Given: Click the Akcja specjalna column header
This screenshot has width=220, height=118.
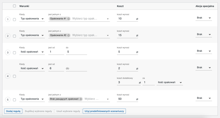Looking at the screenshot, I should 205,6.
